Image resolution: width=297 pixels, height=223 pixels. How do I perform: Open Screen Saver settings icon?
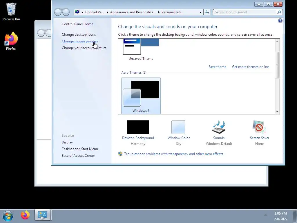[259, 127]
